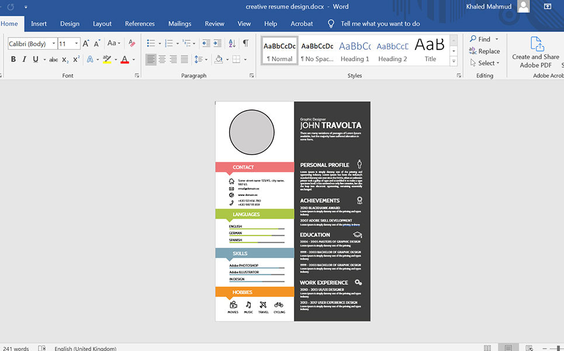Open the Mailings tab
This screenshot has height=351, width=564.
(179, 24)
